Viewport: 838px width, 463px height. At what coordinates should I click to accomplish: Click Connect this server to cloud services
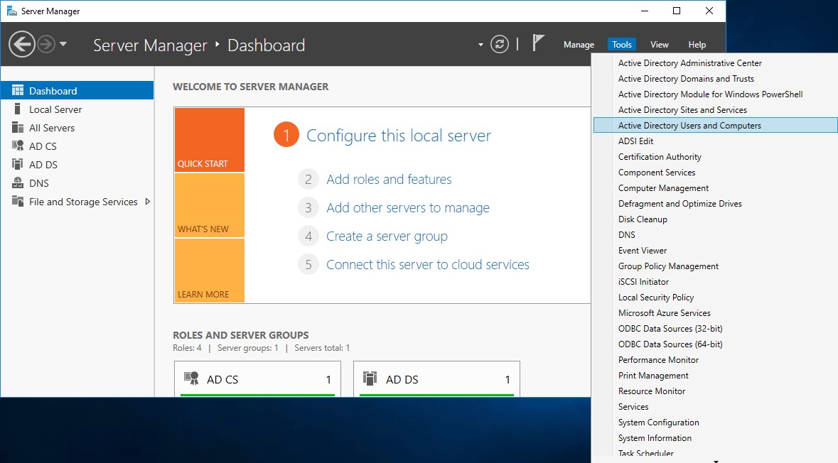[428, 264]
